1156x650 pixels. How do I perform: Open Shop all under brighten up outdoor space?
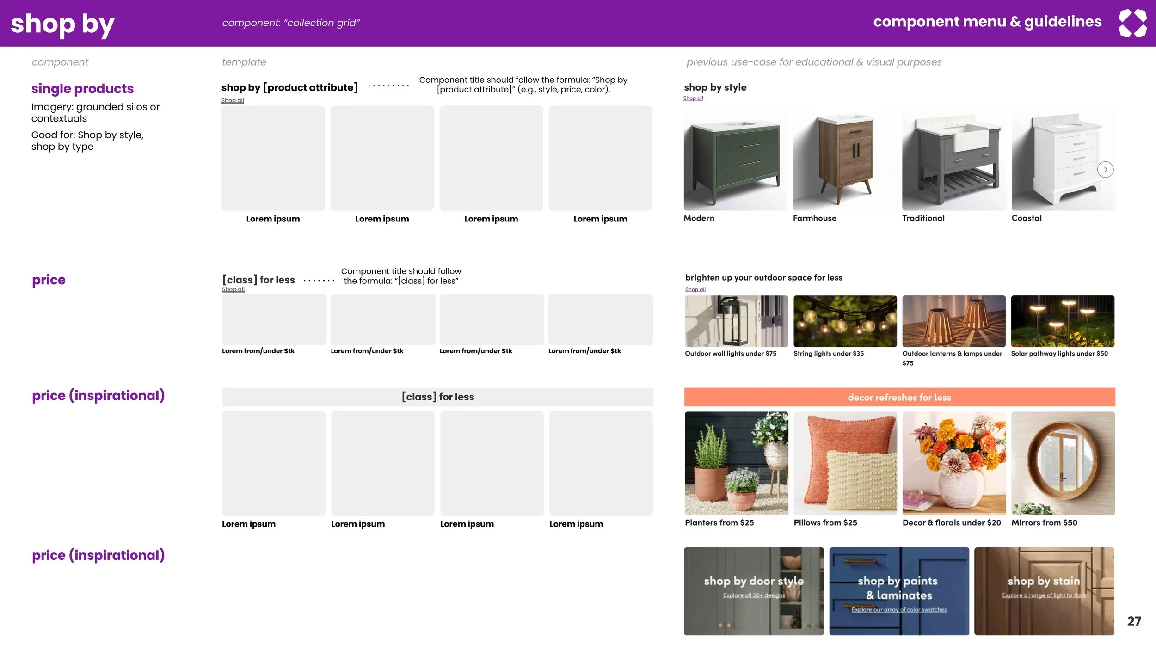click(695, 289)
